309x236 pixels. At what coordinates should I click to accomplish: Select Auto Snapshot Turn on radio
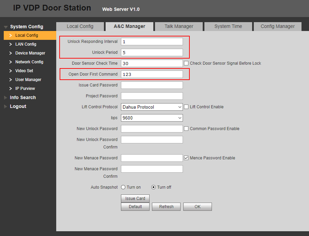[x=123, y=187]
